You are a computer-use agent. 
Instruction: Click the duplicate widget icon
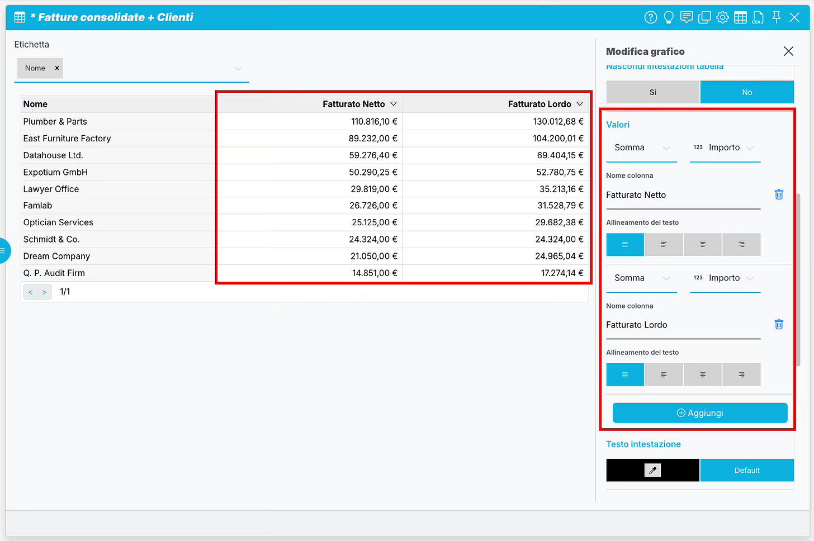coord(704,17)
